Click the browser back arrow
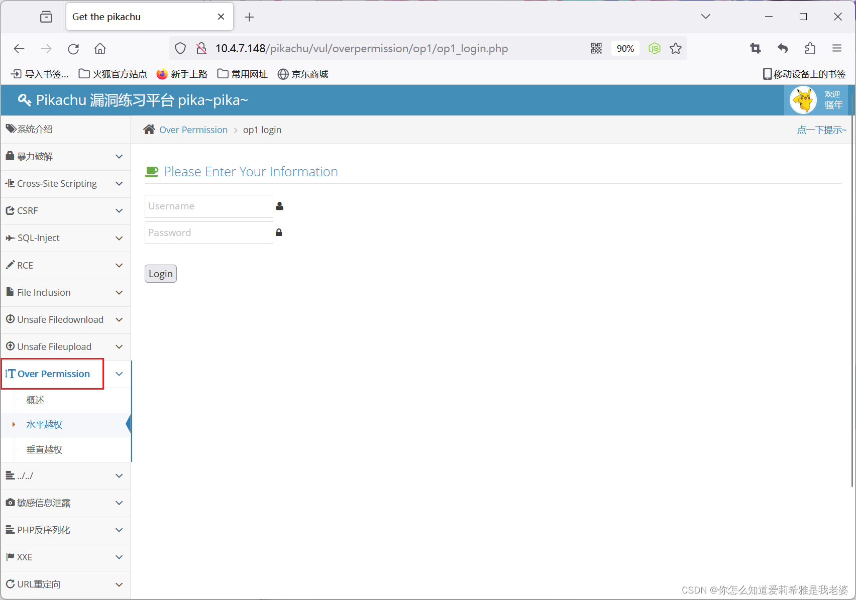 coord(19,49)
